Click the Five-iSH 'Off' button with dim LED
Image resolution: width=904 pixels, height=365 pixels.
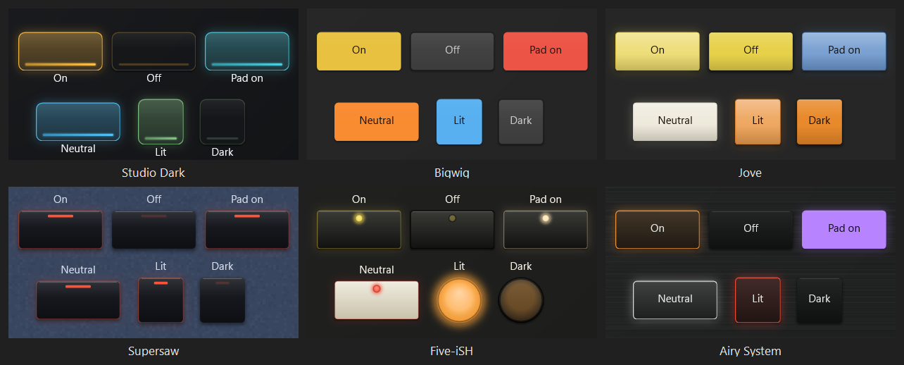[x=453, y=230]
